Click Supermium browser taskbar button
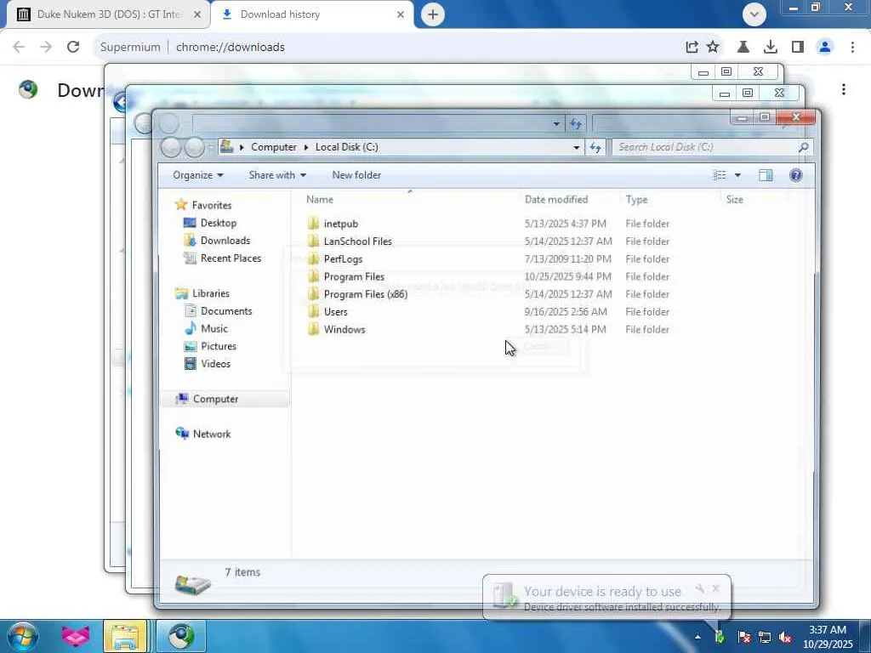The image size is (871, 653). (x=181, y=636)
